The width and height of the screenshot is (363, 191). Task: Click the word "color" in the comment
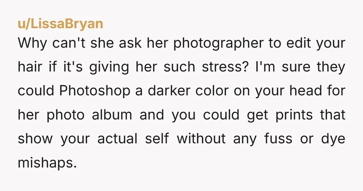[212, 91]
